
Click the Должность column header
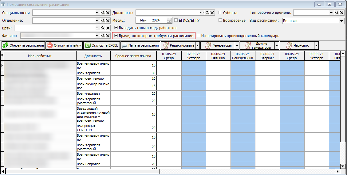[x=93, y=56]
